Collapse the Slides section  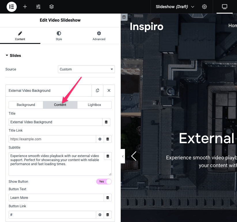pos(13,55)
